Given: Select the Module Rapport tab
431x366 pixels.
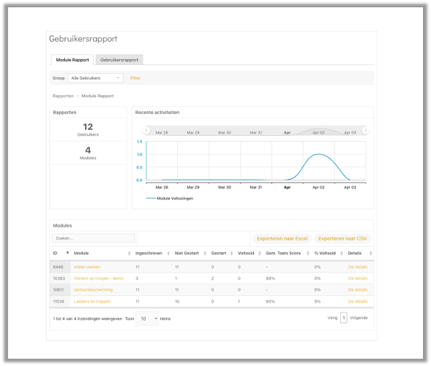Looking at the screenshot, I should (x=72, y=60).
